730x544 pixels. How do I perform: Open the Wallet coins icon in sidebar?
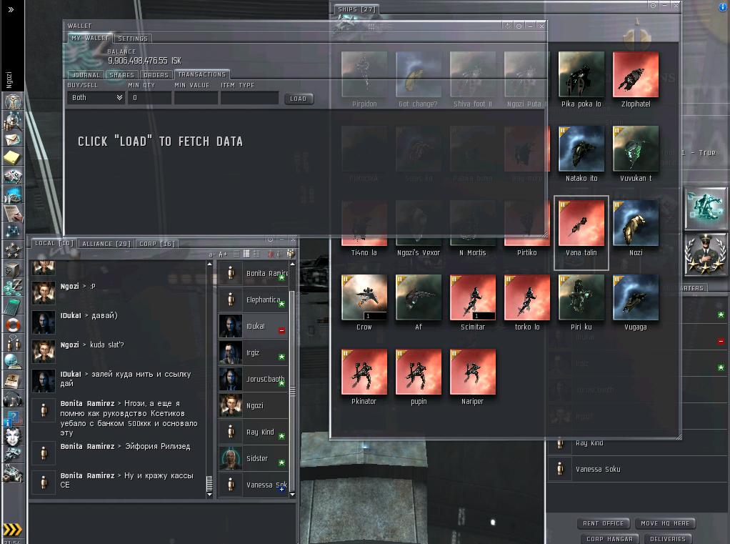(x=13, y=287)
